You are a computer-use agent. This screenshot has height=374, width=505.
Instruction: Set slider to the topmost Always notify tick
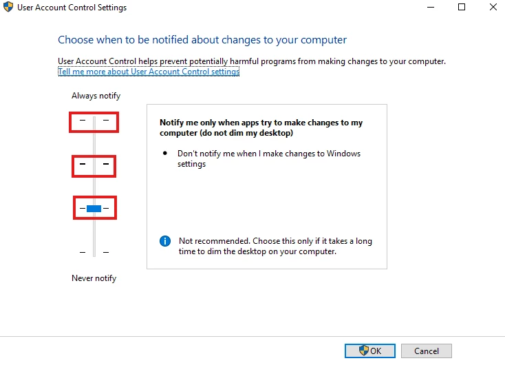(94, 121)
